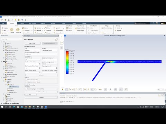Click the Total Time input field

pos(33,60)
